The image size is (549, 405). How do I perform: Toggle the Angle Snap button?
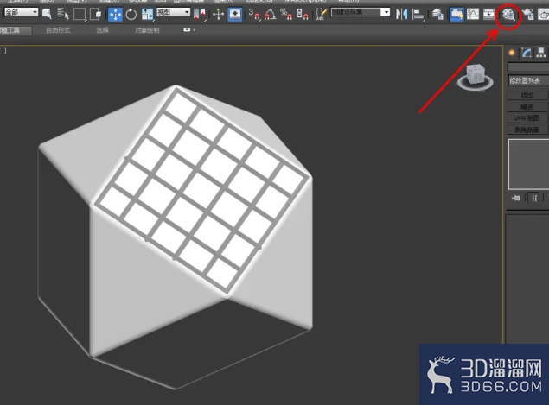[x=271, y=15]
